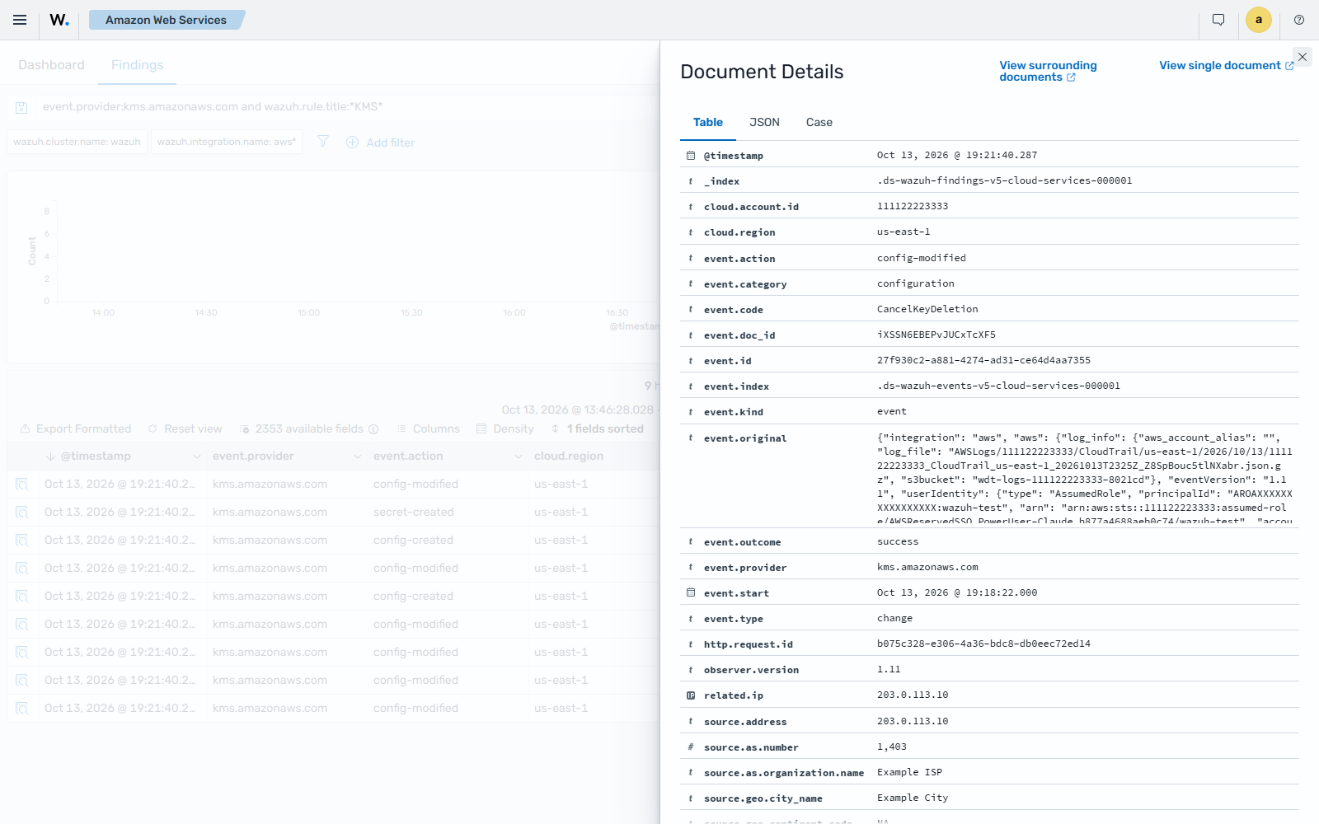Screen dimensions: 1319x824
Task: Click the Wazuh logo home icon
Action: click(59, 20)
